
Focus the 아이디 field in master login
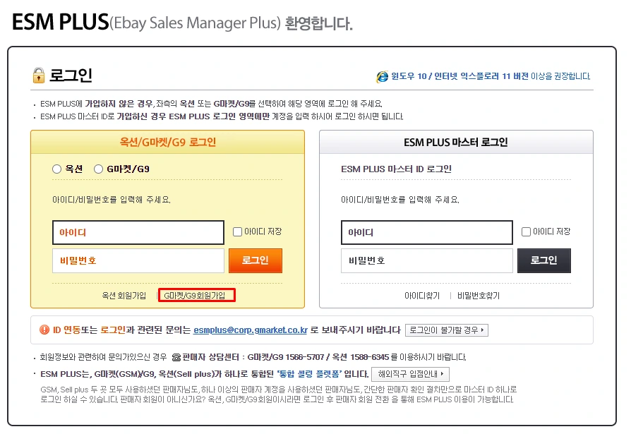coord(427,232)
